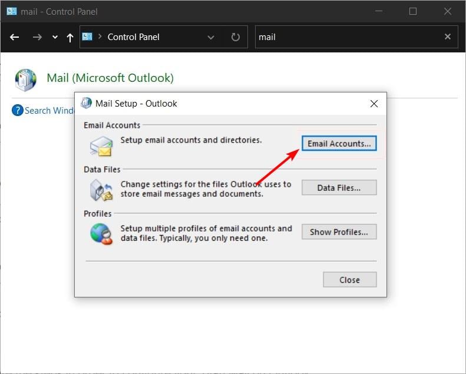The width and height of the screenshot is (466, 374).
Task: Minimize the Control Panel window
Action: pyautogui.click(x=379, y=11)
